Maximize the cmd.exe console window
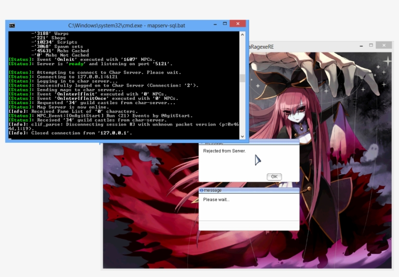 point(224,24)
